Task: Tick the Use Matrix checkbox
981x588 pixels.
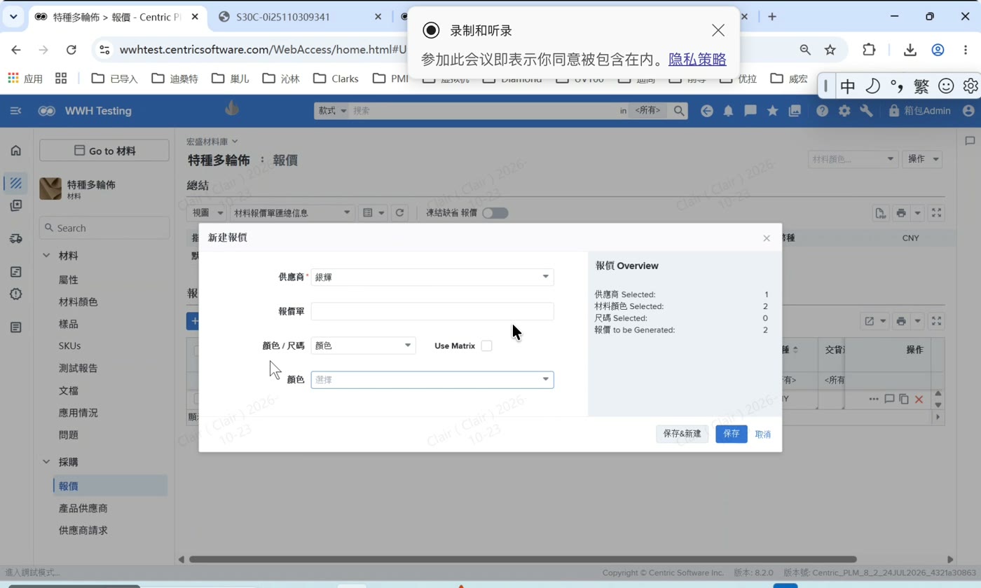Action: tap(486, 346)
